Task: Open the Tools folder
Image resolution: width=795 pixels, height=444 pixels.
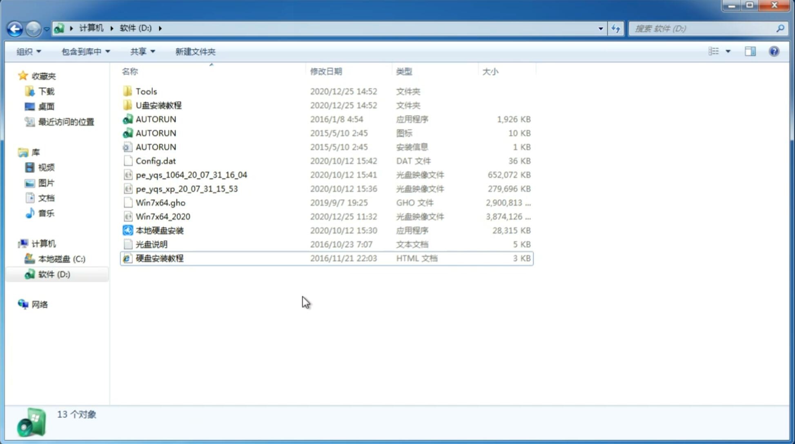Action: point(145,91)
